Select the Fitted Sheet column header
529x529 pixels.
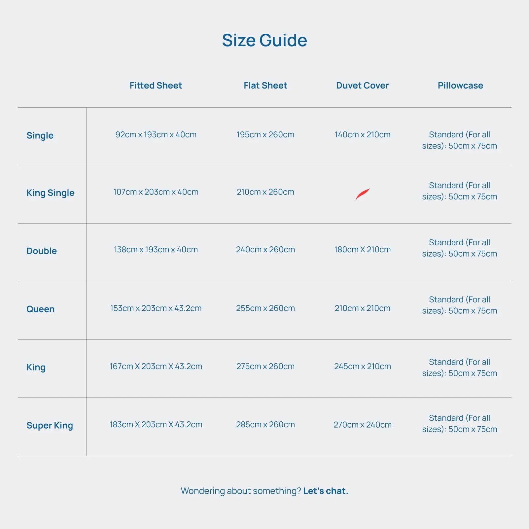coord(156,86)
